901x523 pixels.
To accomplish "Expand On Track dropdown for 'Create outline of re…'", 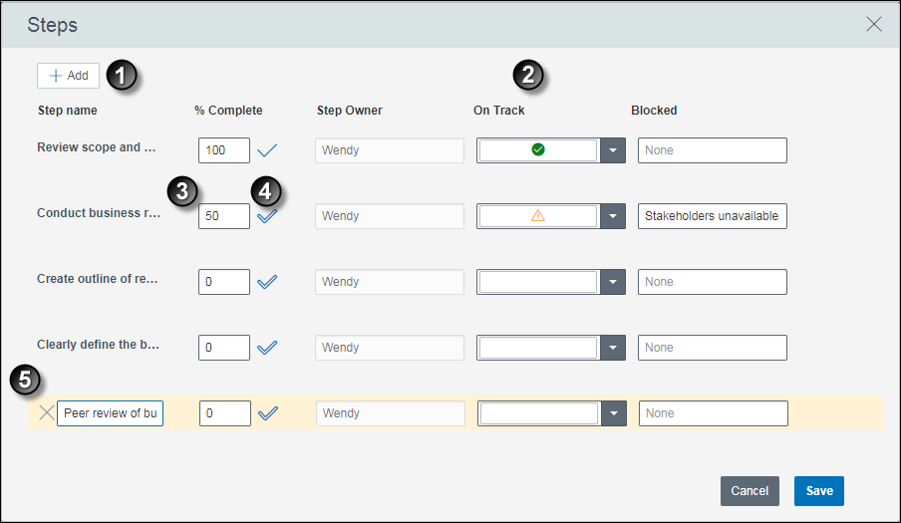I will tap(613, 282).
